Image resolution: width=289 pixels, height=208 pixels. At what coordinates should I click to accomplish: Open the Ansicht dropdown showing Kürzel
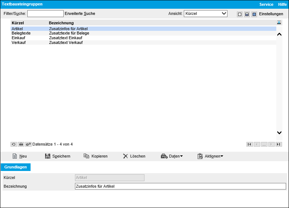(205, 14)
